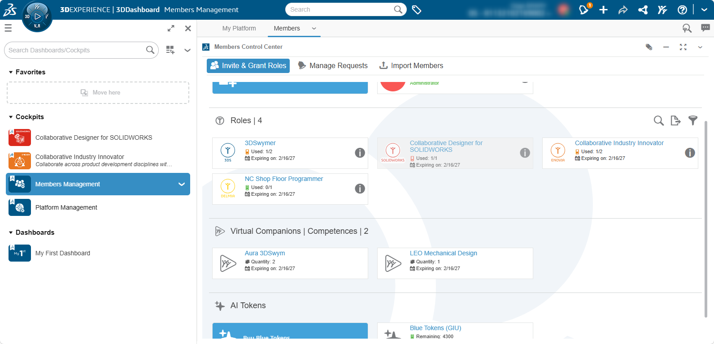The width and height of the screenshot is (714, 344).
Task: Close the dashboards sidebar panel
Action: [188, 28]
